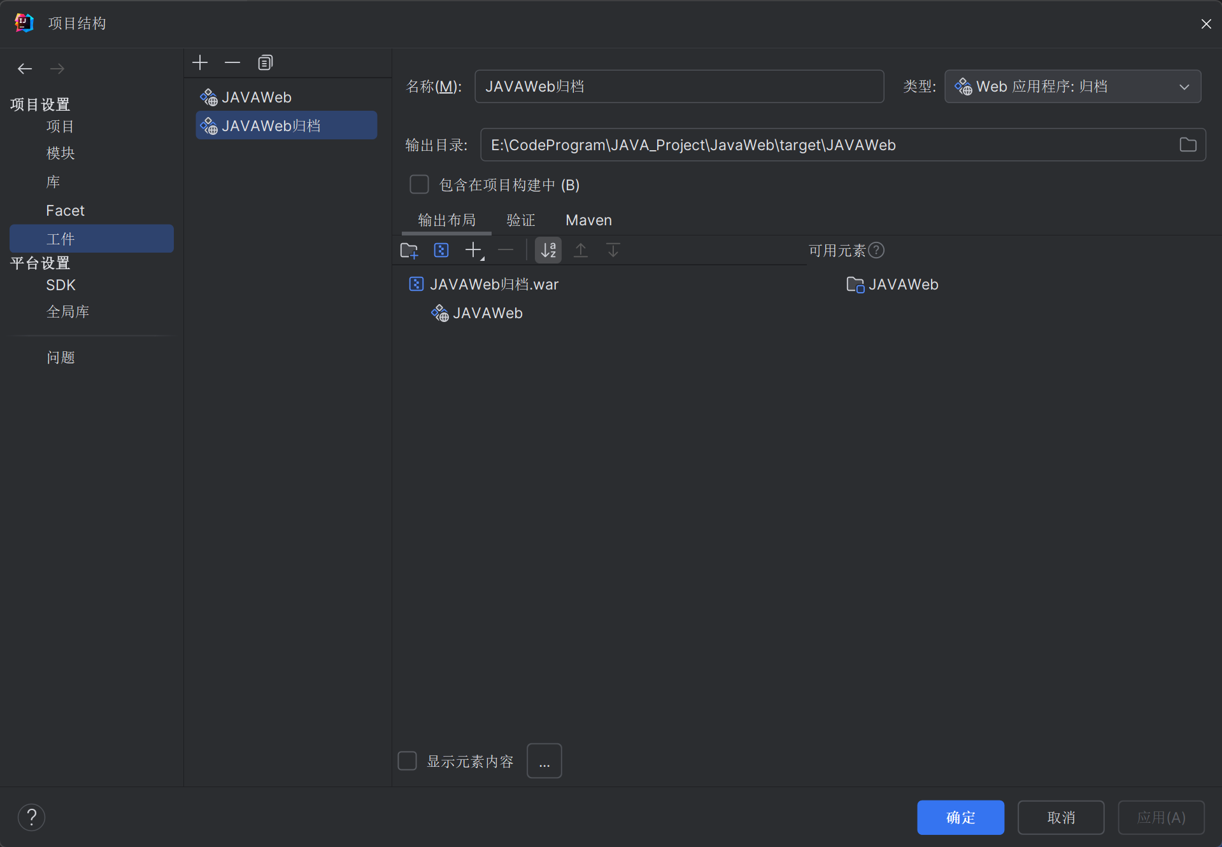Select the JAVAWeb归档 artifact in the list

pyautogui.click(x=287, y=126)
